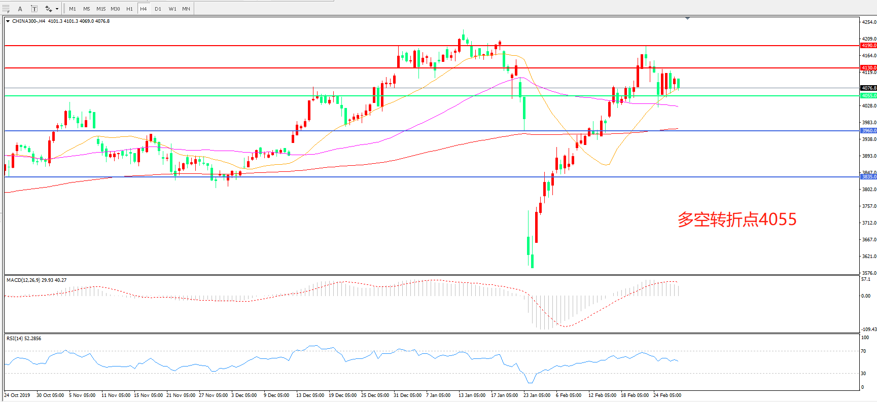Select the Text Label 'T' tool
This screenshot has width=877, height=402.
click(x=34, y=9)
